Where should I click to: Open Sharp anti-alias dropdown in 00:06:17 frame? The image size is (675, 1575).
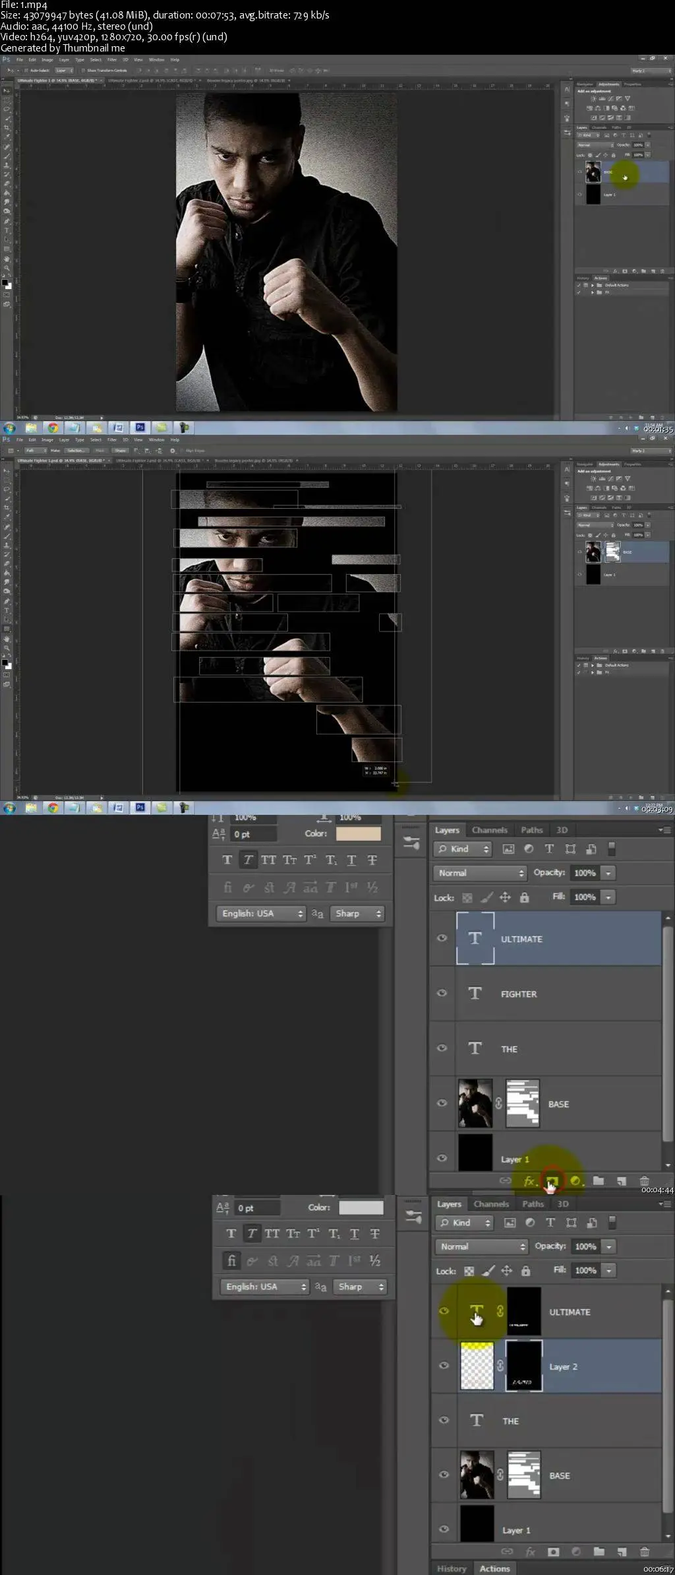[x=359, y=1287]
